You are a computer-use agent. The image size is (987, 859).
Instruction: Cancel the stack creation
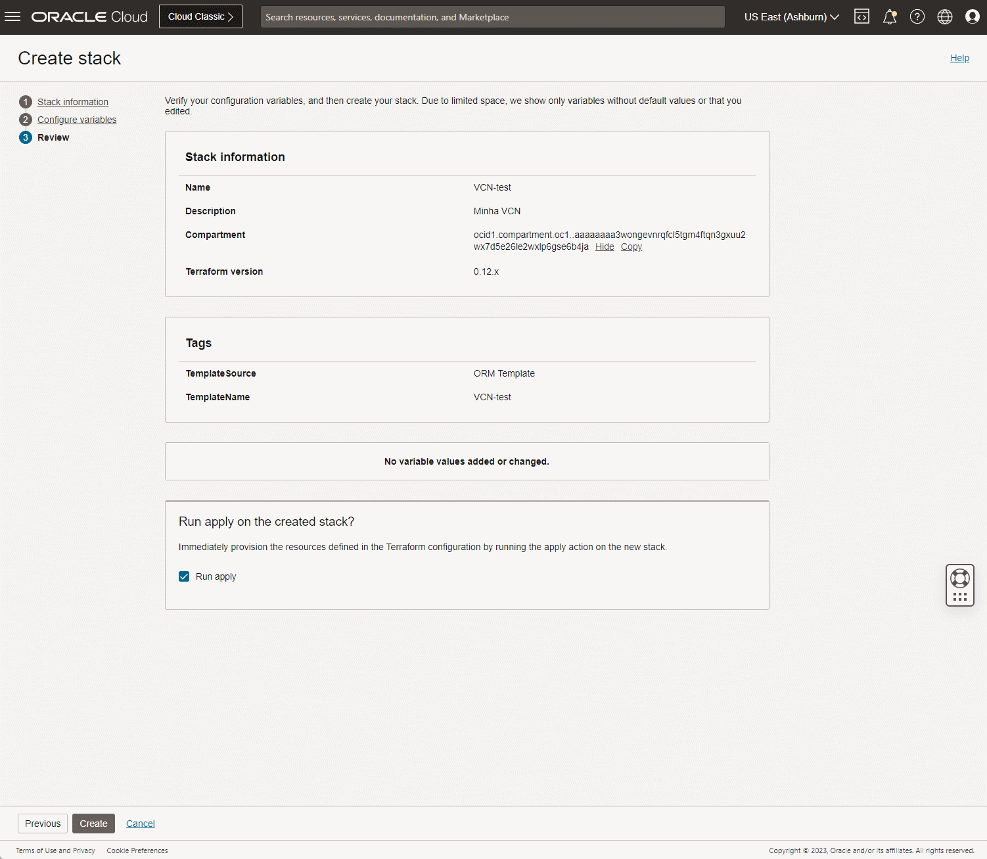(x=141, y=824)
